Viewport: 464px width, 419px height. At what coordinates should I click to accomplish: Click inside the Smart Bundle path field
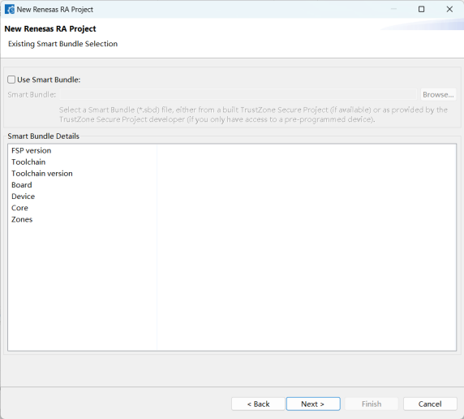click(x=238, y=94)
